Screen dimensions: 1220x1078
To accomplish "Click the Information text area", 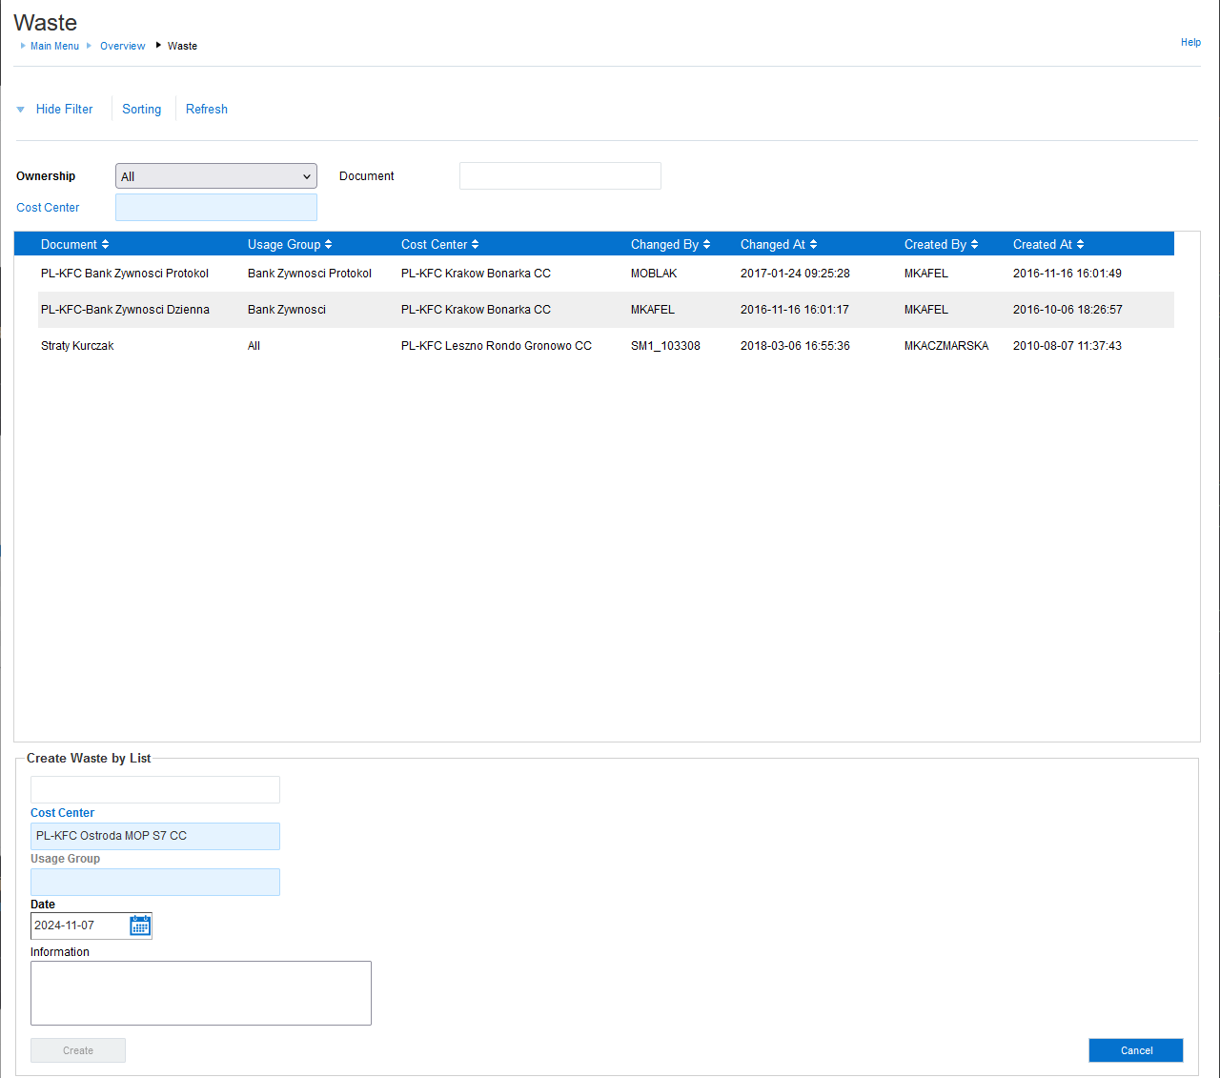I will (x=200, y=992).
